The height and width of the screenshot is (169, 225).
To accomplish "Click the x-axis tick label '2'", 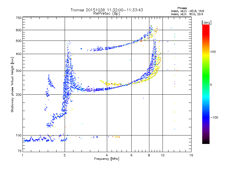I will 65,155.
